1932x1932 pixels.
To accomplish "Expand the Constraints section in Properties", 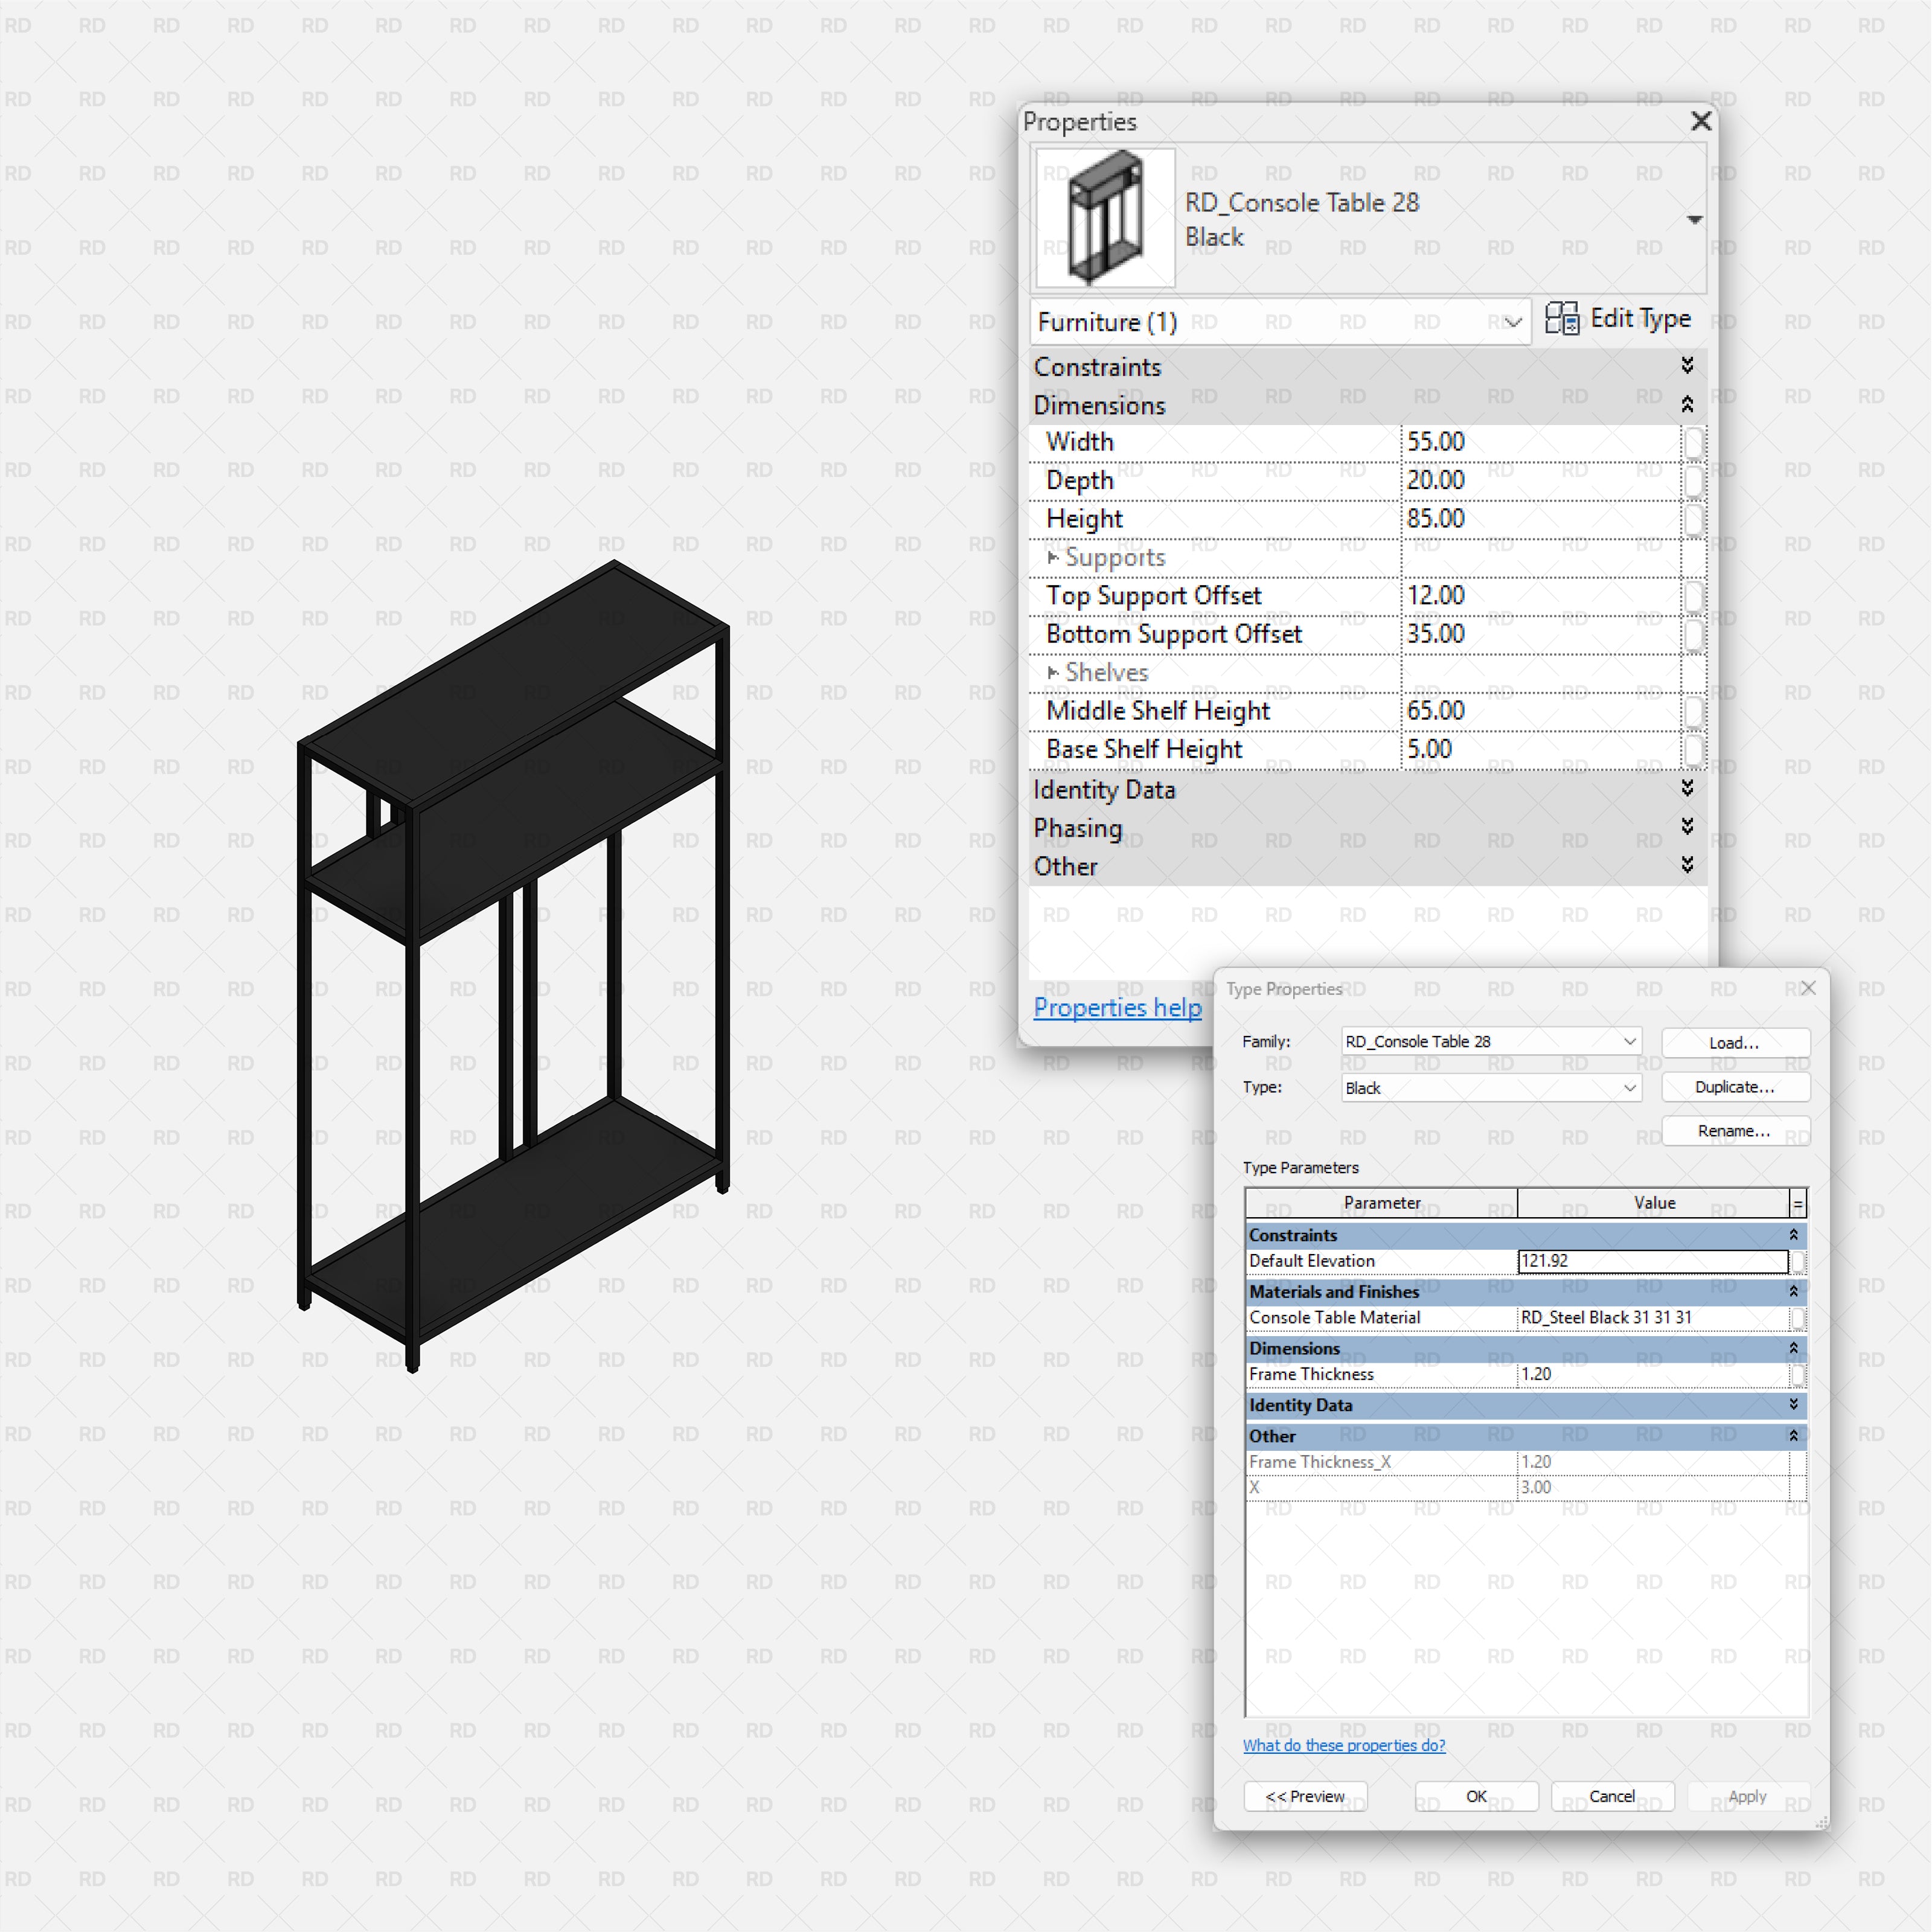I will pyautogui.click(x=1687, y=366).
